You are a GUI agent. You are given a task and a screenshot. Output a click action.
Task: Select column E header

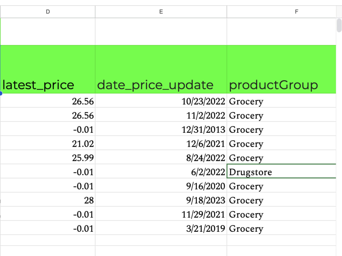161,12
